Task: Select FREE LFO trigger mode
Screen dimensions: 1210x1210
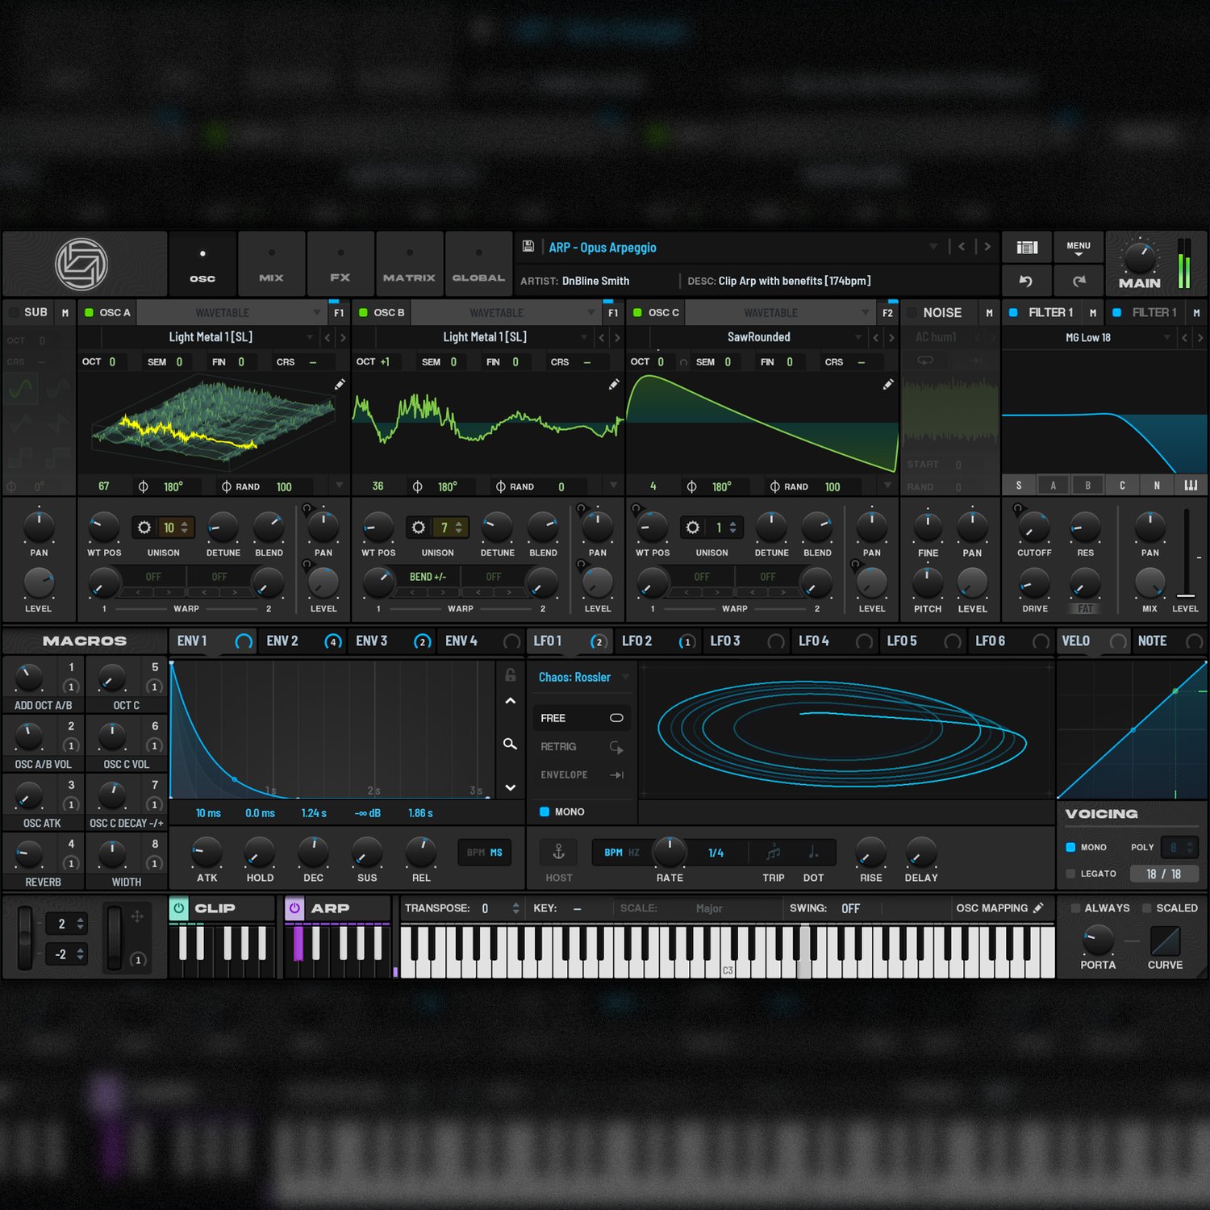Action: tap(582, 718)
